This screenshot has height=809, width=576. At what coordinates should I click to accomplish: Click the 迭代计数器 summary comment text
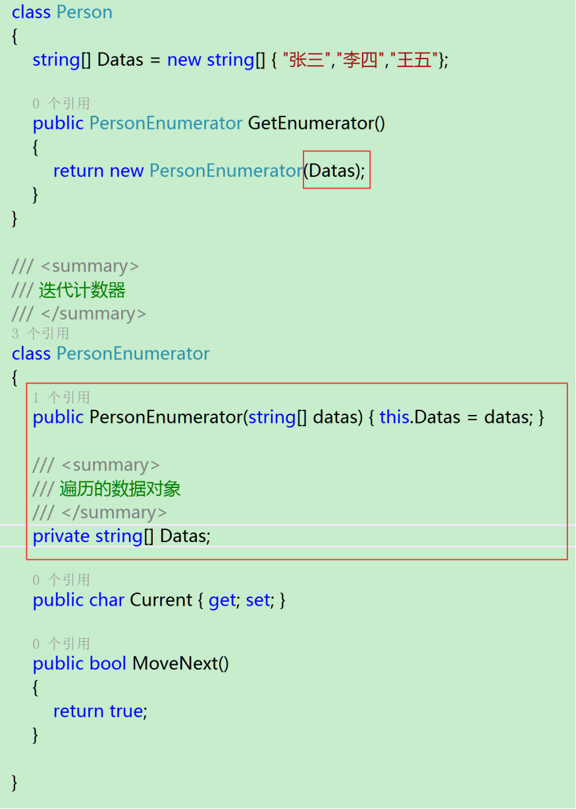pos(82,290)
